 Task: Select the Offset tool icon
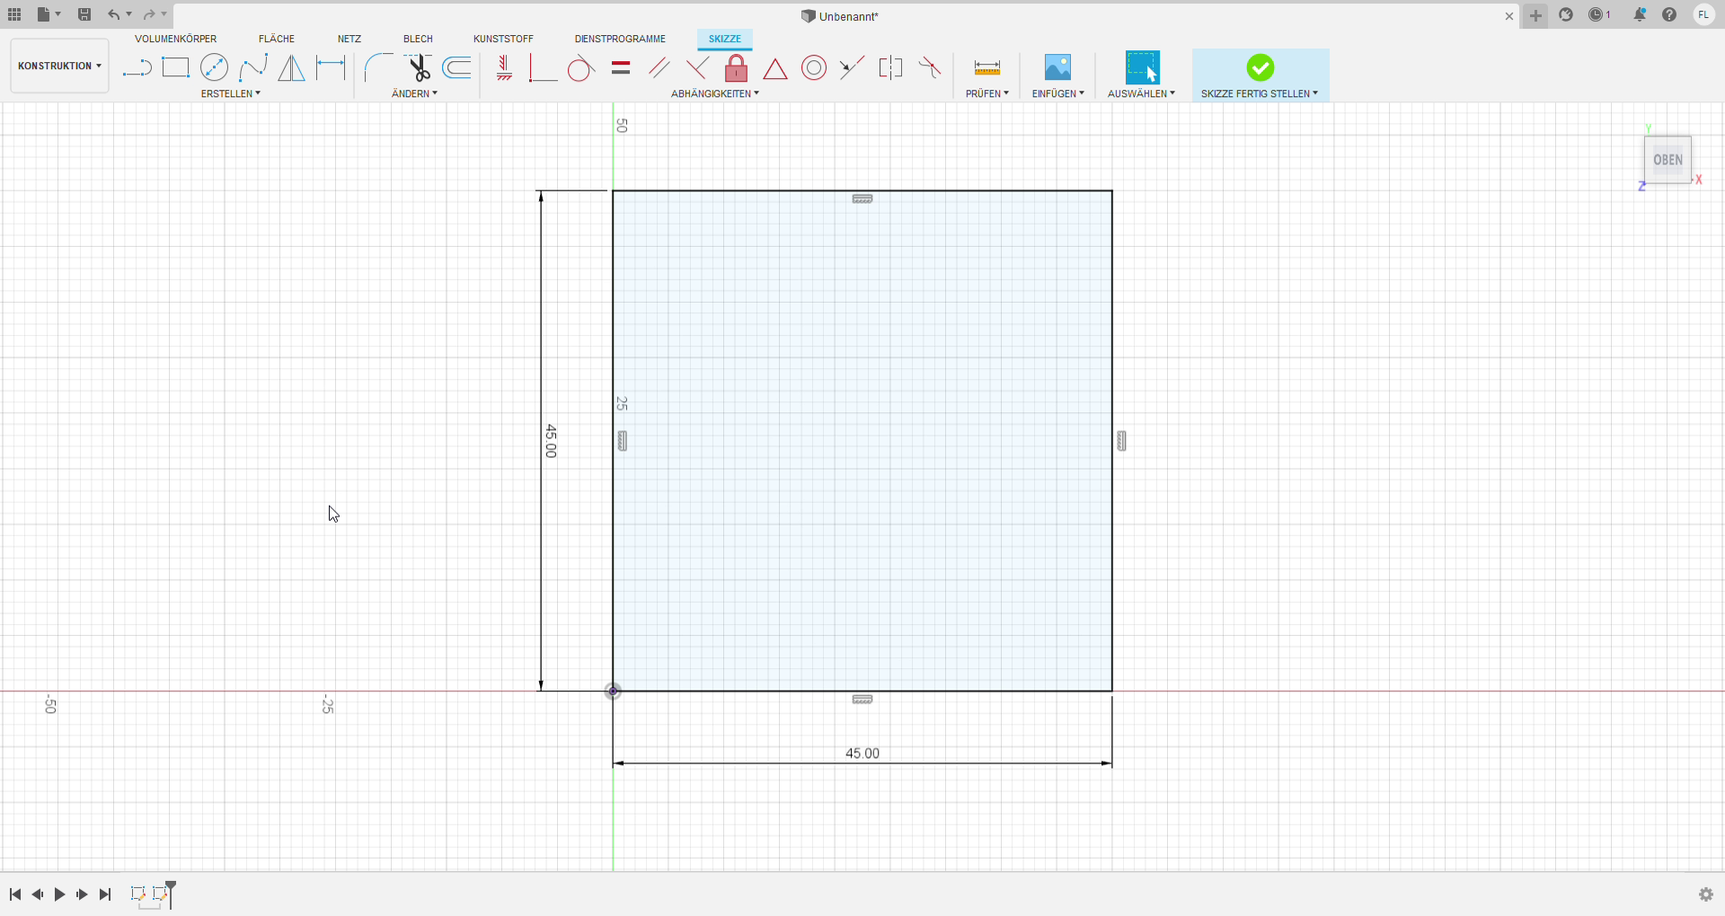(457, 68)
